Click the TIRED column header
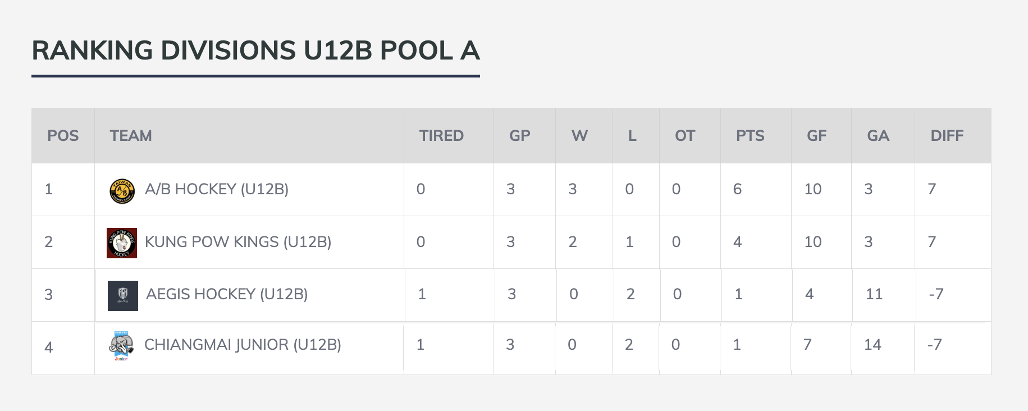Image resolution: width=1028 pixels, height=411 pixels. point(441,136)
